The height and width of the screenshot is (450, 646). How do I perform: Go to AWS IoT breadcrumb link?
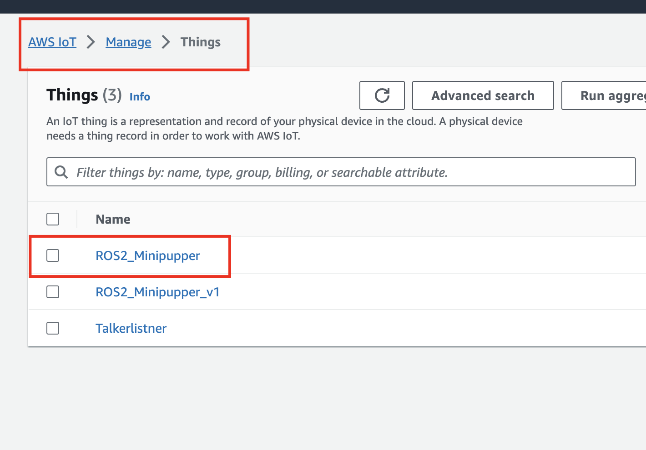52,42
